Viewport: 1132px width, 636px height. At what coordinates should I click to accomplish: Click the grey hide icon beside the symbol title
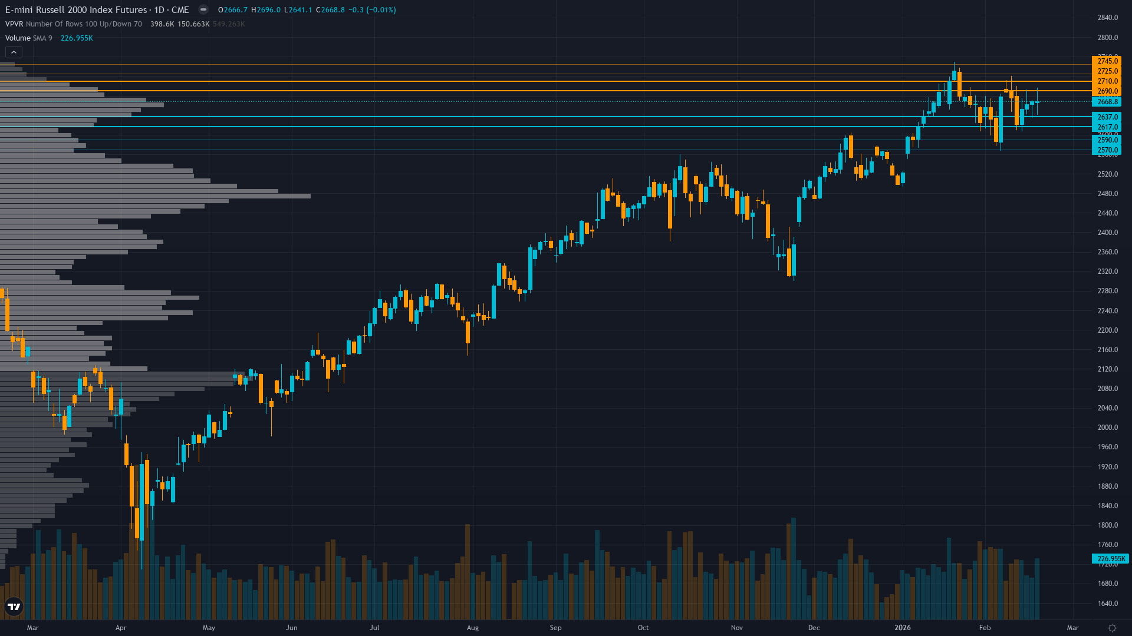202,9
